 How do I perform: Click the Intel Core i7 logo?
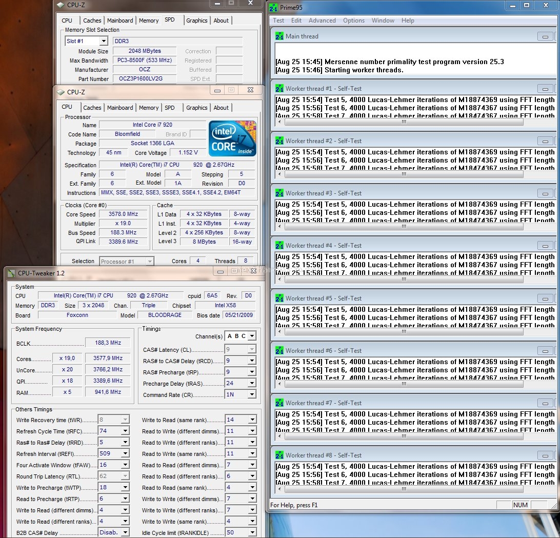click(232, 138)
